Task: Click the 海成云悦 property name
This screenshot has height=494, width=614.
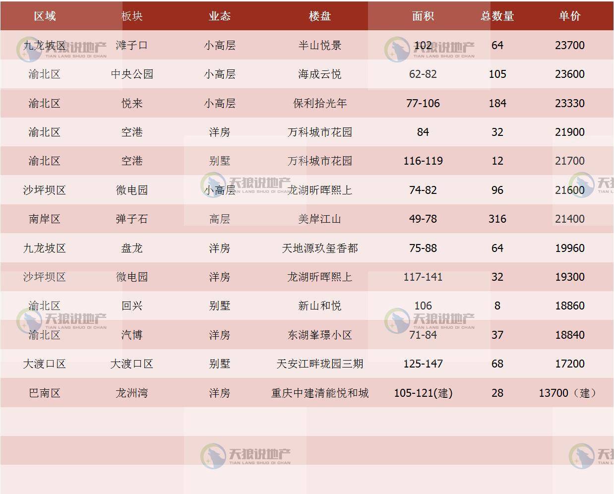Action: point(320,74)
